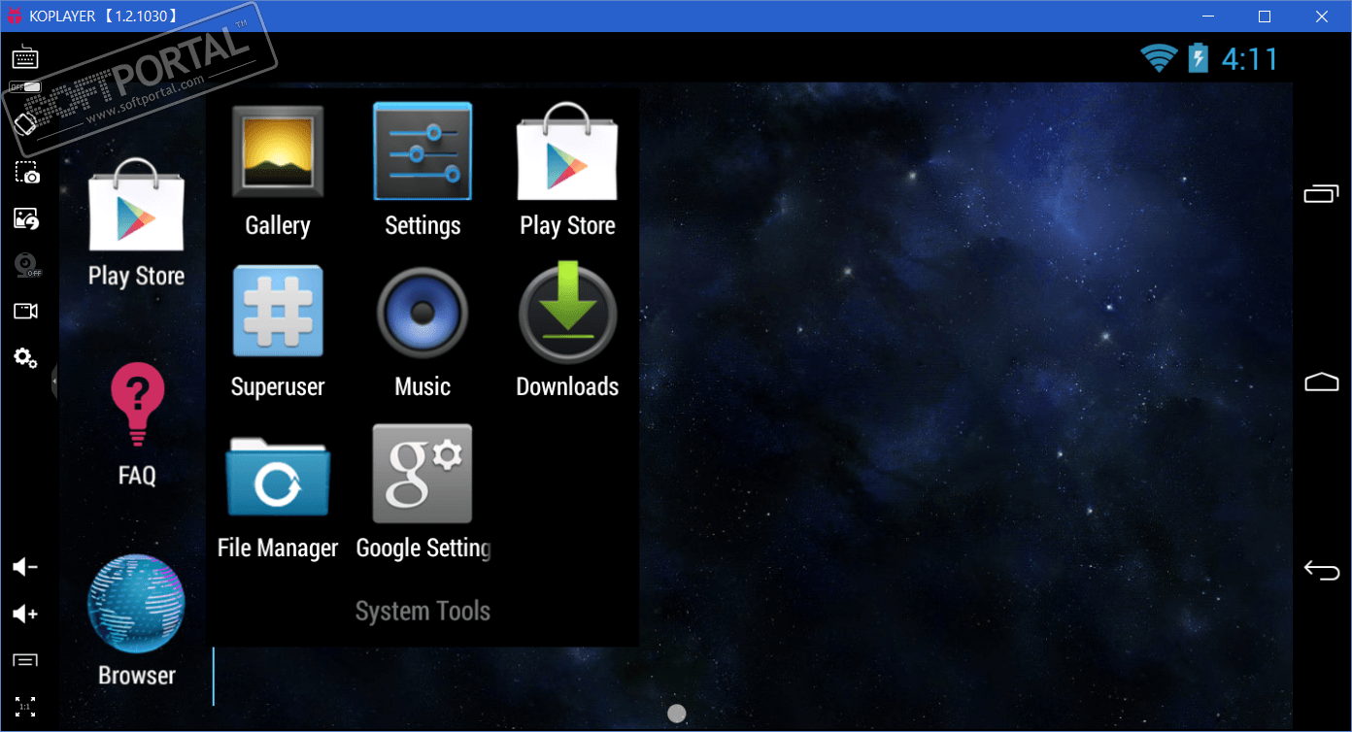Viewport: 1352px width, 732px height.
Task: Click the System Tools folder name
Action: pos(422,612)
